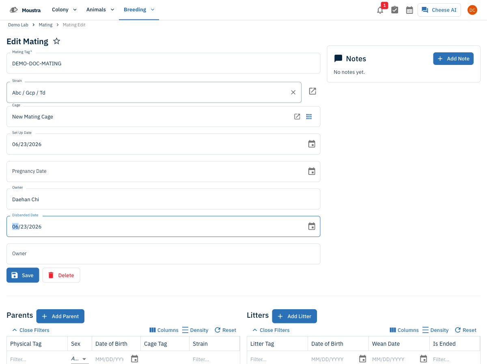Open the Cheese AI chat
Image resolution: width=487 pixels, height=364 pixels.
[439, 10]
